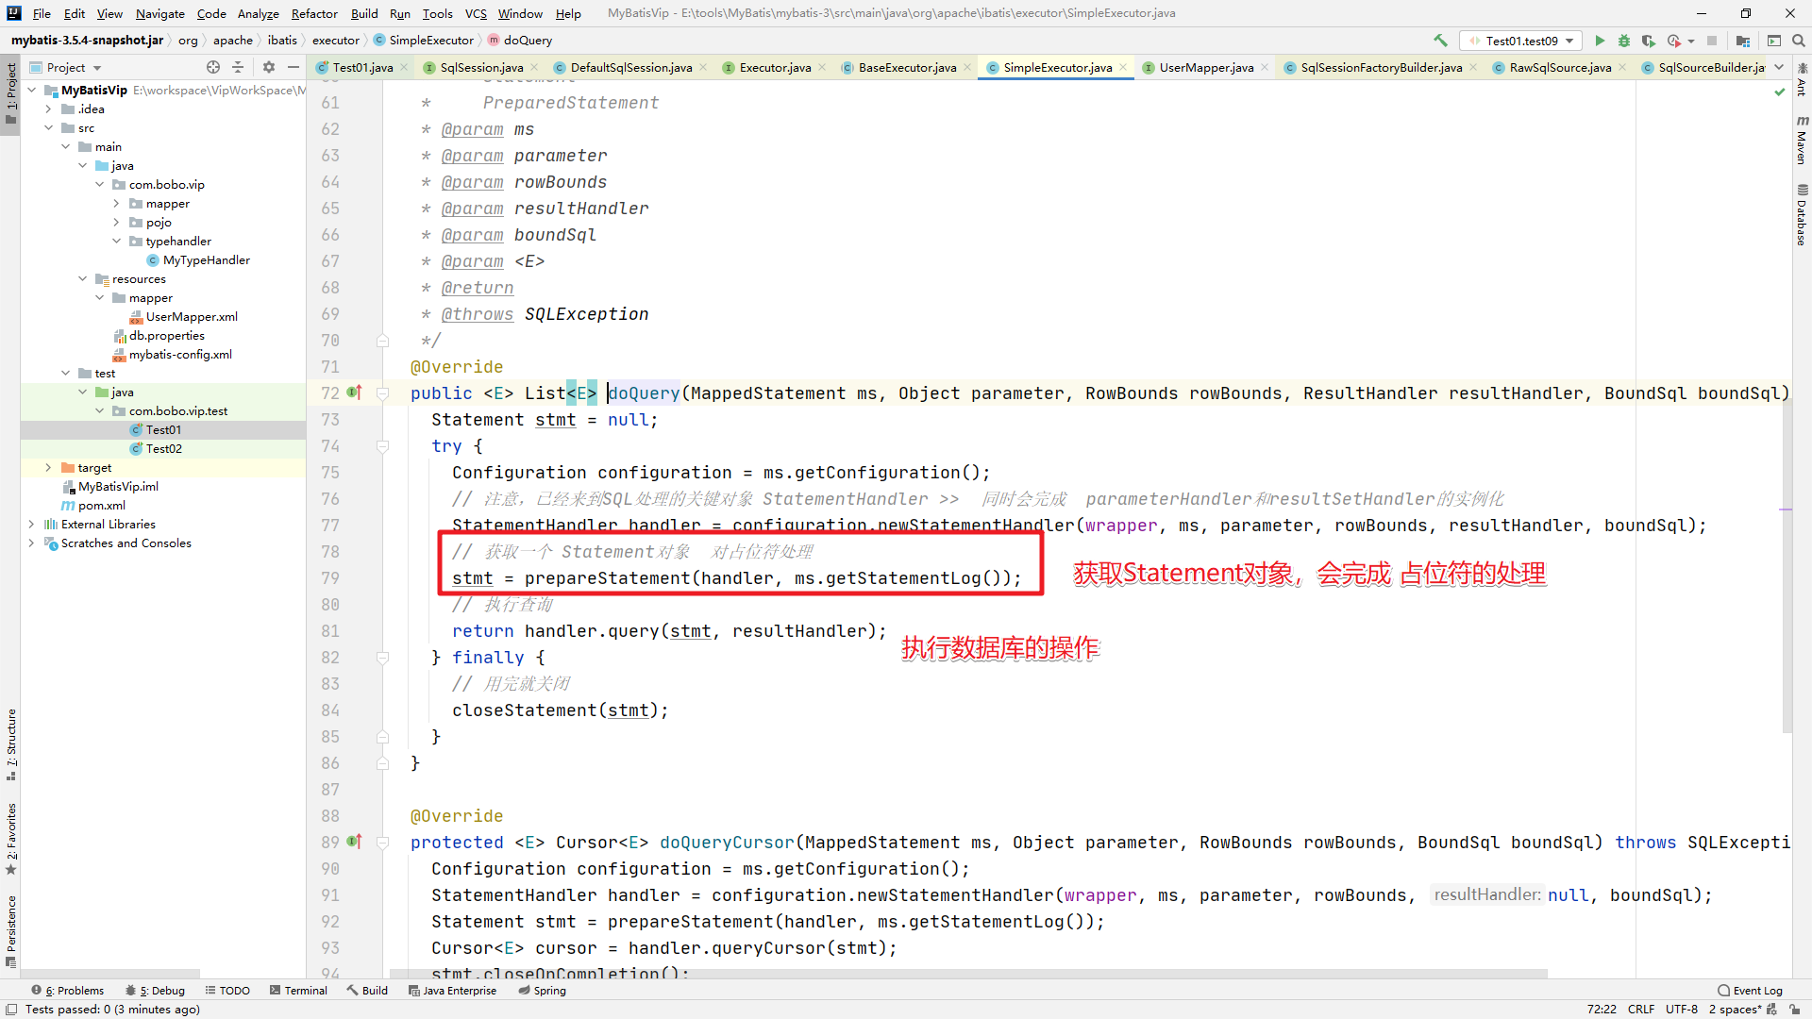Start debugging with the bug icon
This screenshot has width=1812, height=1019.
click(x=1624, y=41)
